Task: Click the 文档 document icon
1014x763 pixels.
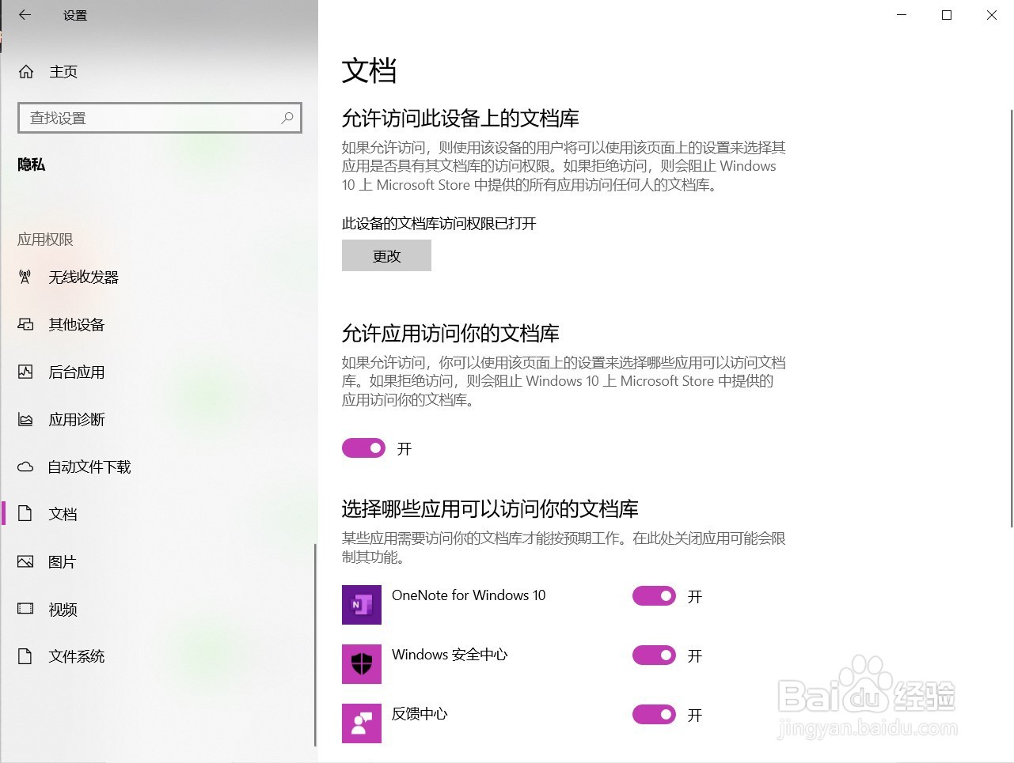Action: (25, 514)
